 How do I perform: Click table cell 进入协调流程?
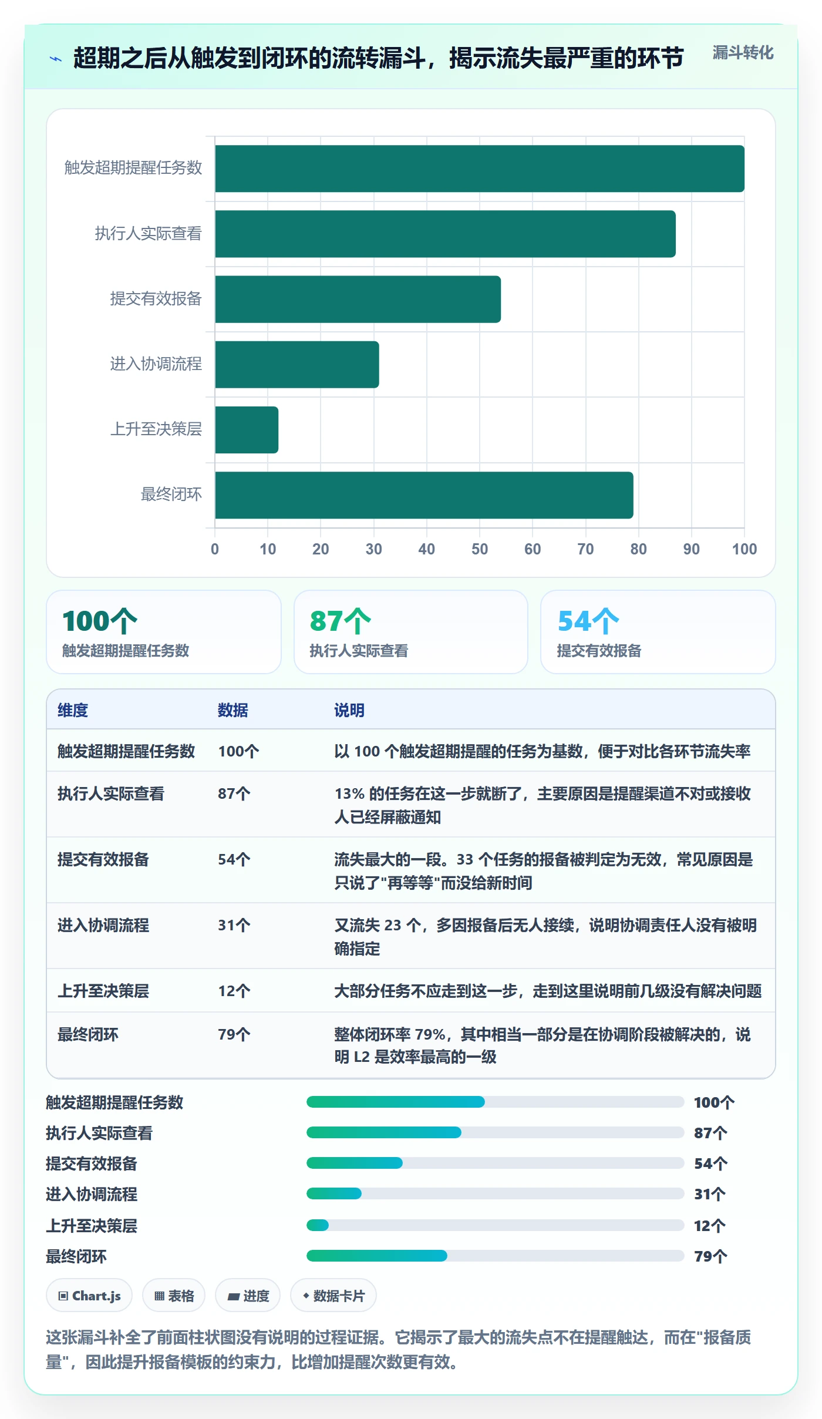(x=103, y=925)
